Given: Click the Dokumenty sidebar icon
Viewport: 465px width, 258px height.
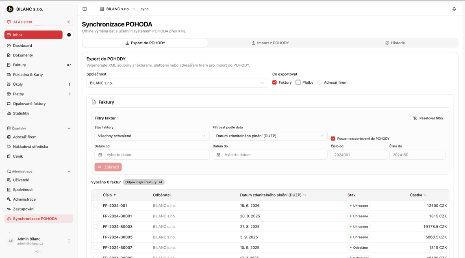Looking at the screenshot, I should coord(9,55).
